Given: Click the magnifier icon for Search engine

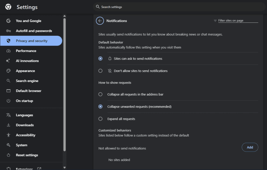Looking at the screenshot, I should pos(8,81).
